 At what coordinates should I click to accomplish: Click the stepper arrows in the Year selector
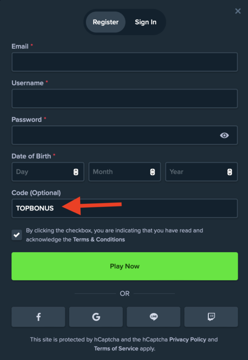[x=230, y=172]
